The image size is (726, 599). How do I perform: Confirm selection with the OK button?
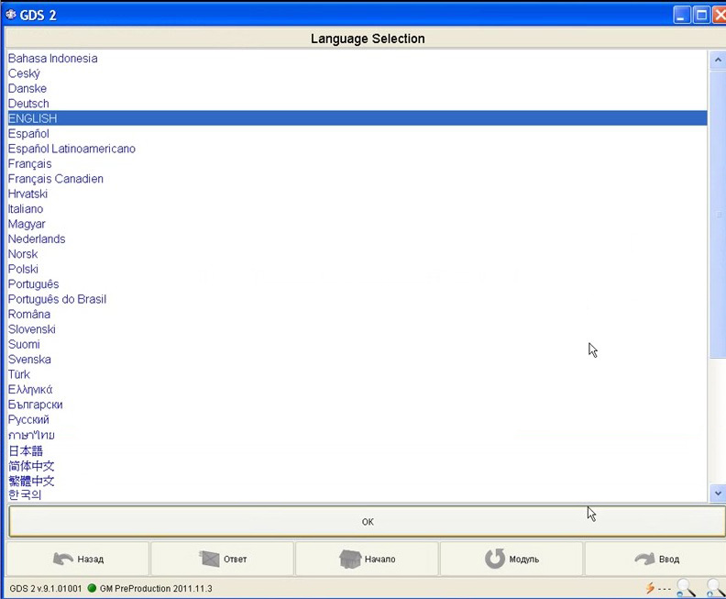pyautogui.click(x=367, y=521)
